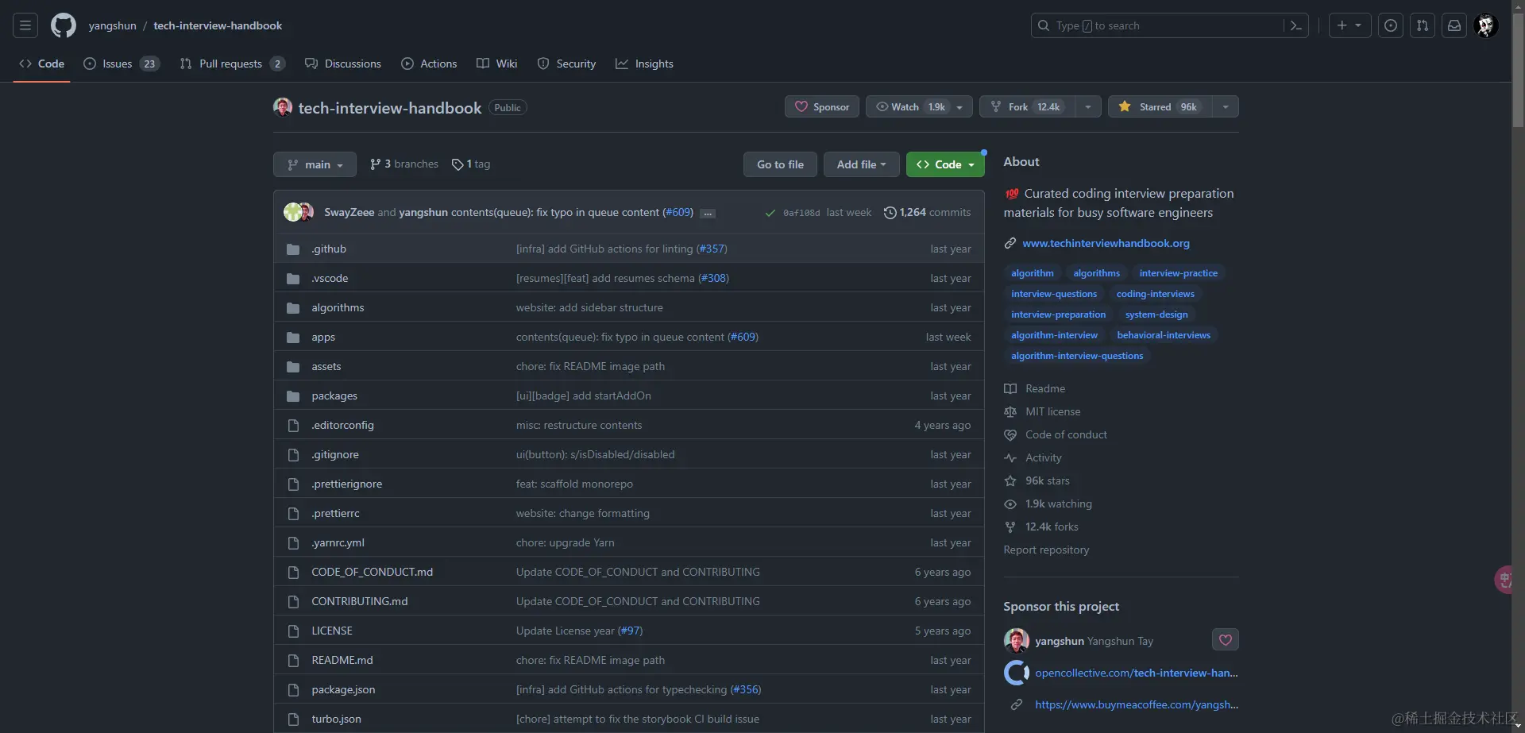The height and width of the screenshot is (733, 1525).
Task: Open the hamburger navigation menu
Action: (25, 25)
